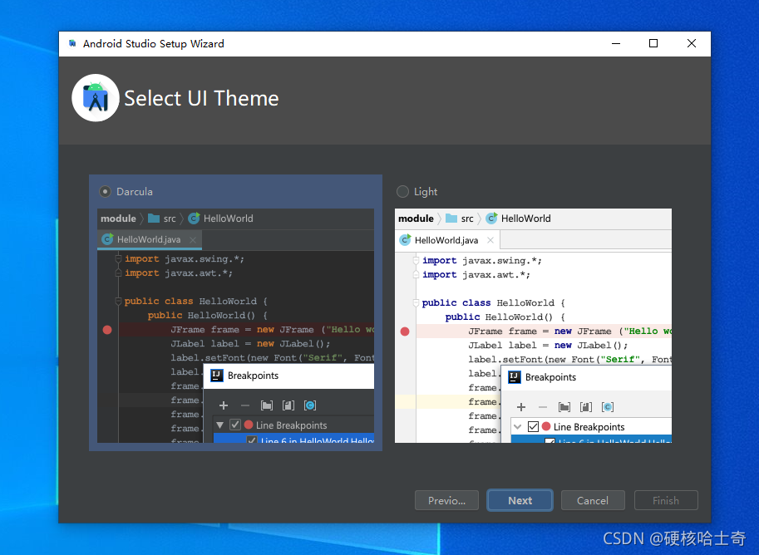Click the Android Studio title bar icon
Screen dimensions: 759x555
(x=72, y=43)
